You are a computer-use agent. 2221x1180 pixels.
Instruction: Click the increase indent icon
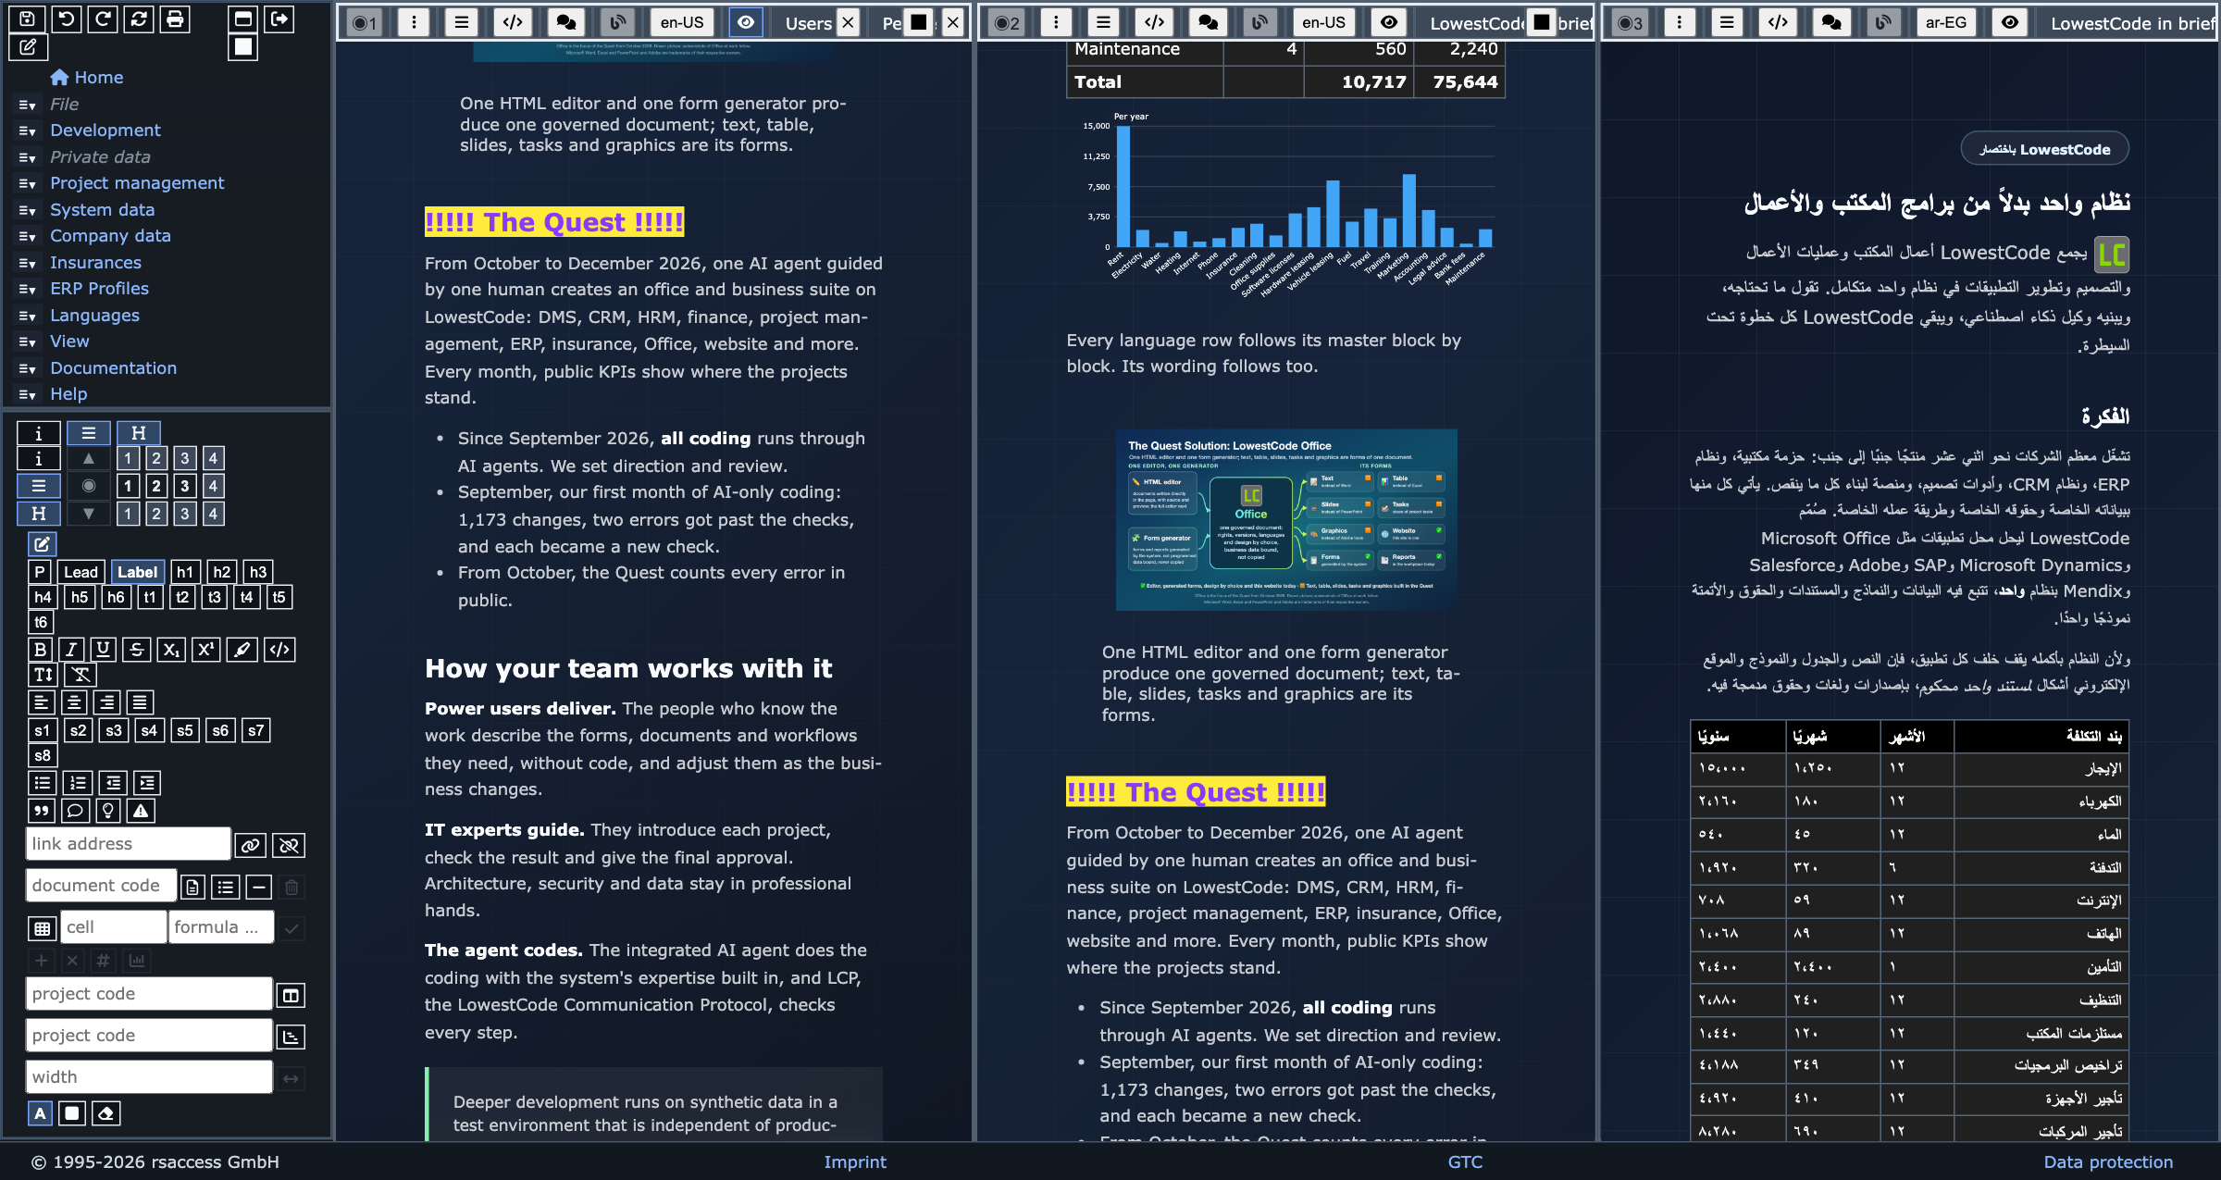(147, 783)
